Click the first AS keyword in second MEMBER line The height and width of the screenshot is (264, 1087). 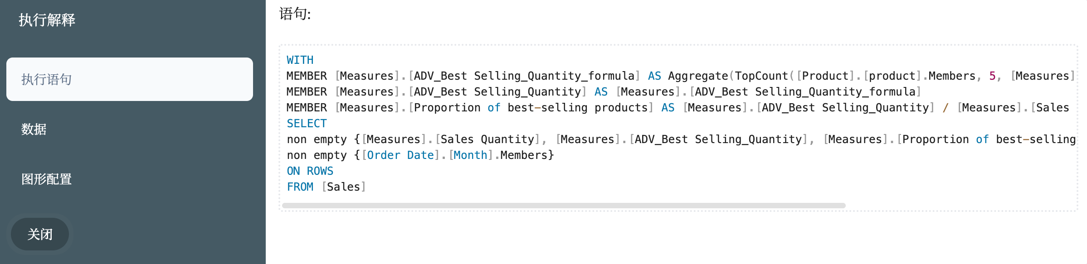(601, 92)
